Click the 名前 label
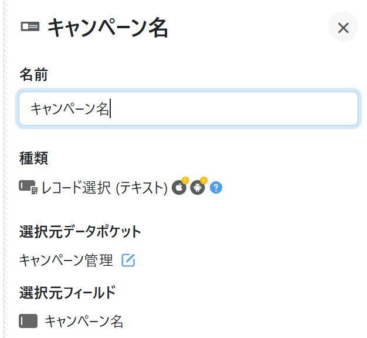This screenshot has width=367, height=338. [34, 75]
